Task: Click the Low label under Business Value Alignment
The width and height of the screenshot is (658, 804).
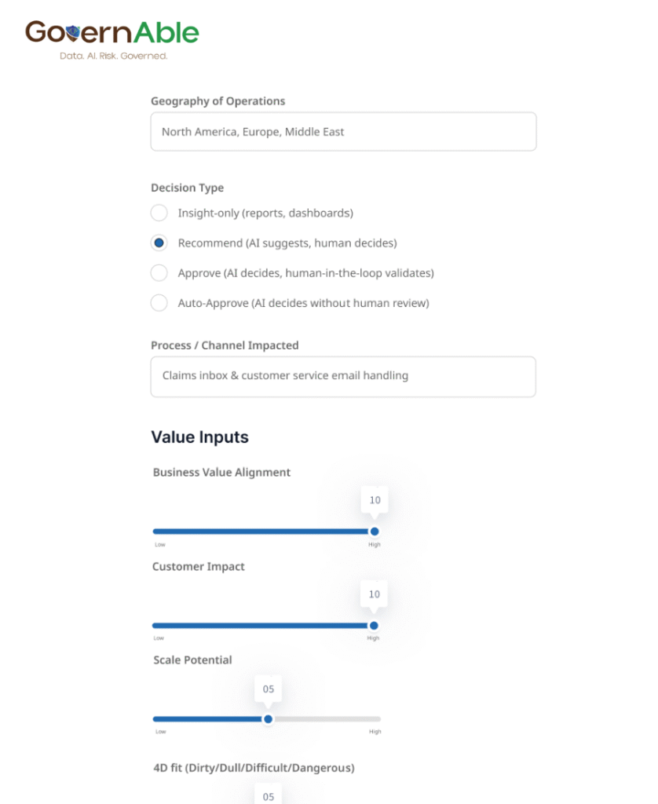Action: pyautogui.click(x=160, y=544)
